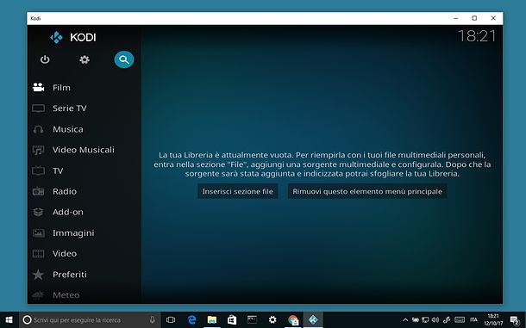Screen dimensions: 526x328
Task: Click the highlighted search magnifier icon
Action: point(124,59)
